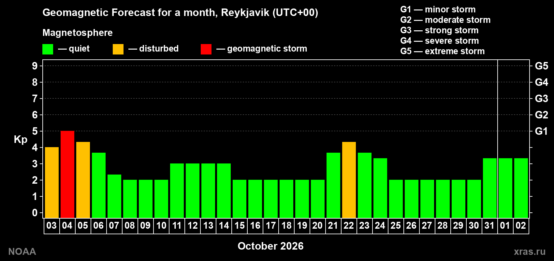Click the green bar above day 31

point(490,188)
